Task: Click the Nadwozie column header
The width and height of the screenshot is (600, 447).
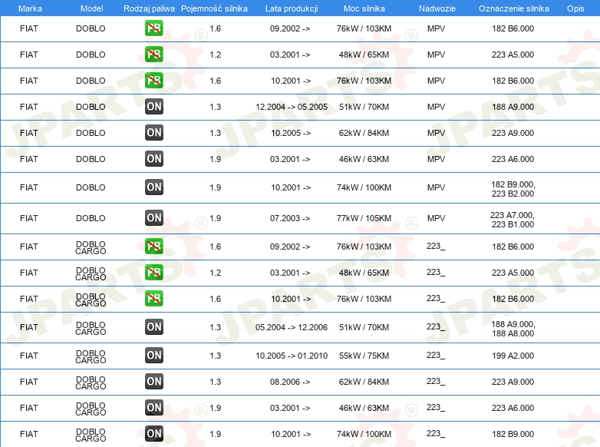Action: [437, 8]
